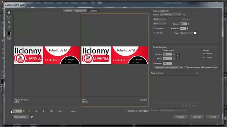Switch to the Original tab
This screenshot has height=127, width=227.
click(x=68, y=11)
